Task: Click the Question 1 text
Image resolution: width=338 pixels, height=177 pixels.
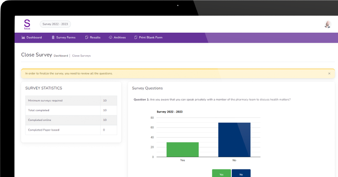Action: coord(212,99)
